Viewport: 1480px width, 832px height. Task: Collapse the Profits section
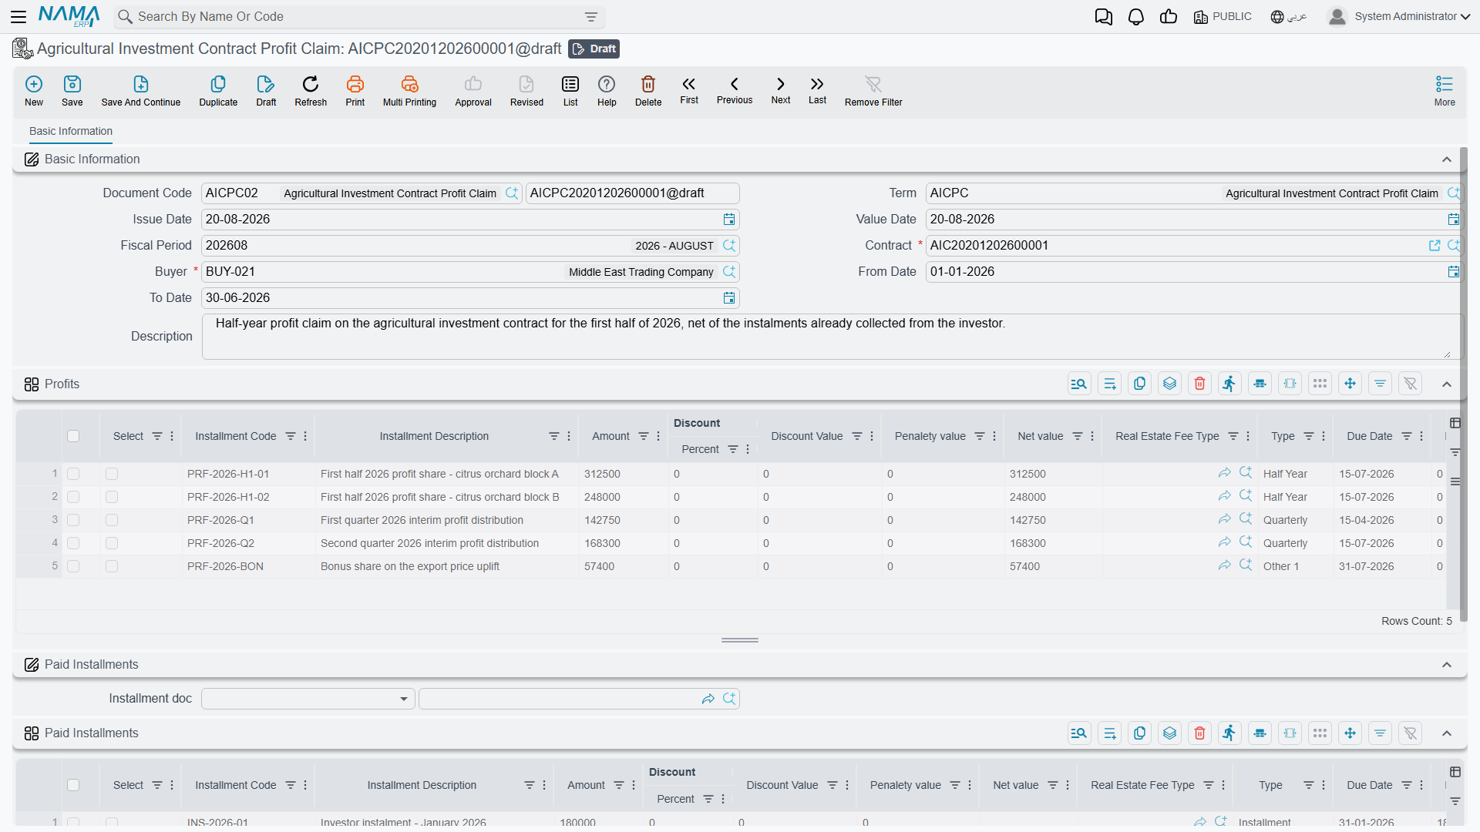(x=1447, y=384)
